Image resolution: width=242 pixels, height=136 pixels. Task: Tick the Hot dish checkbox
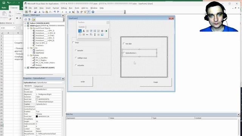pos(124,44)
